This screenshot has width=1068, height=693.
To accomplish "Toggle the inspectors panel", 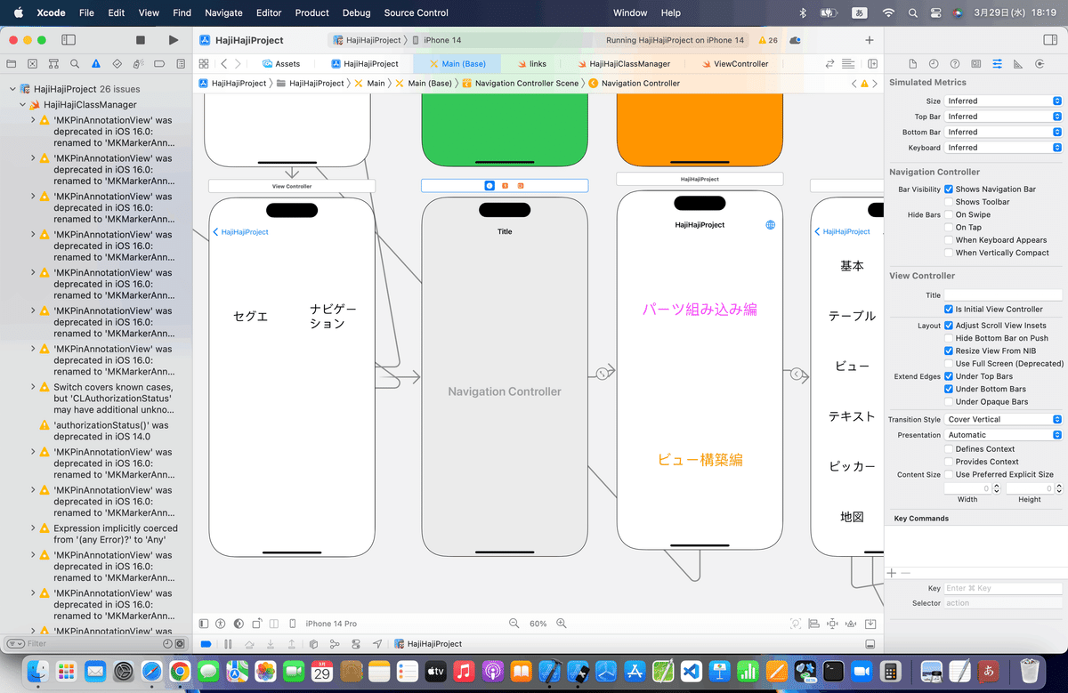I will click(x=1049, y=40).
